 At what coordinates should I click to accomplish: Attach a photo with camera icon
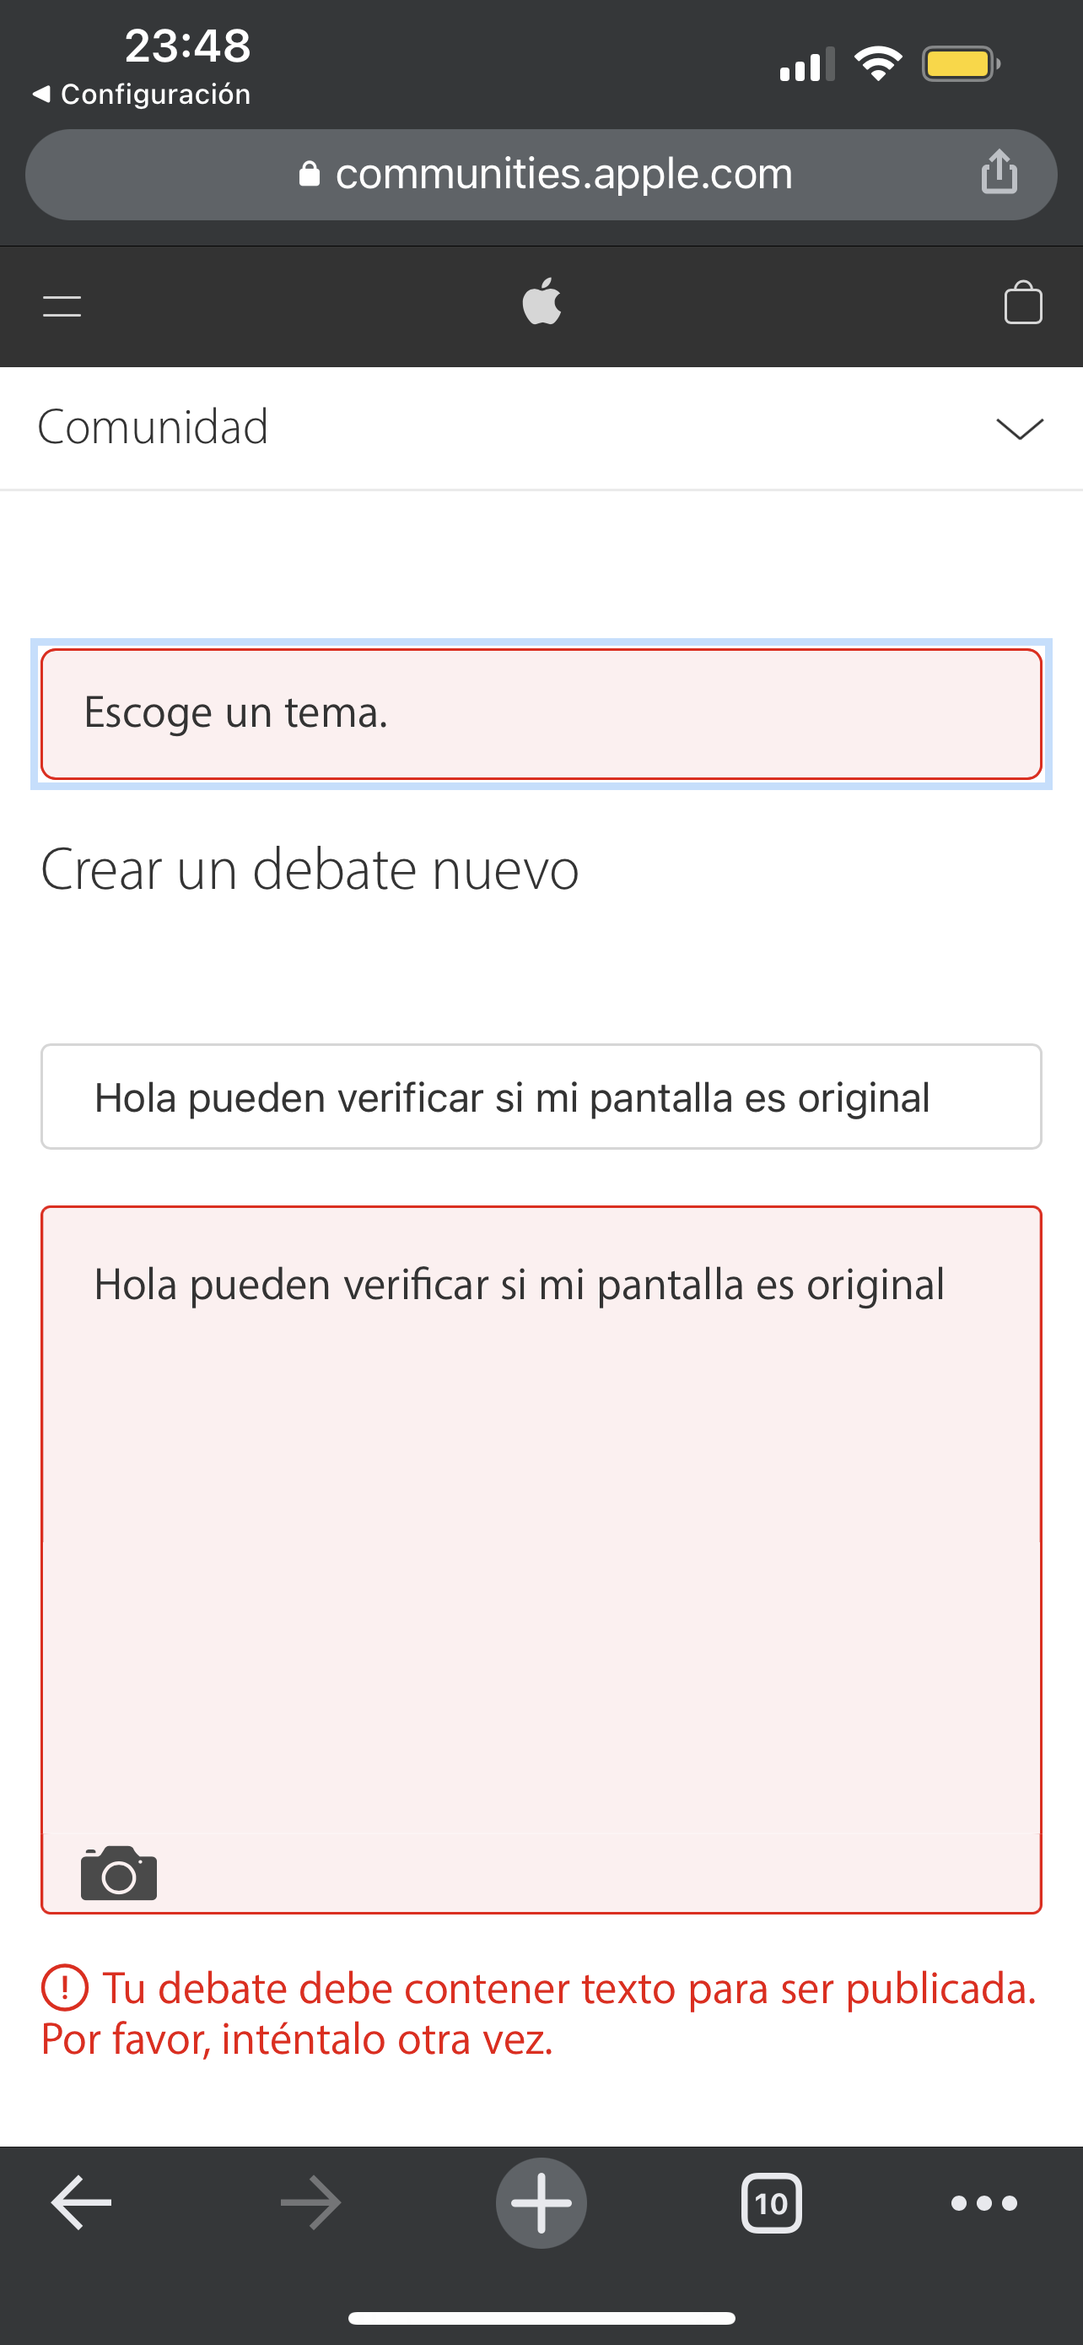119,1873
